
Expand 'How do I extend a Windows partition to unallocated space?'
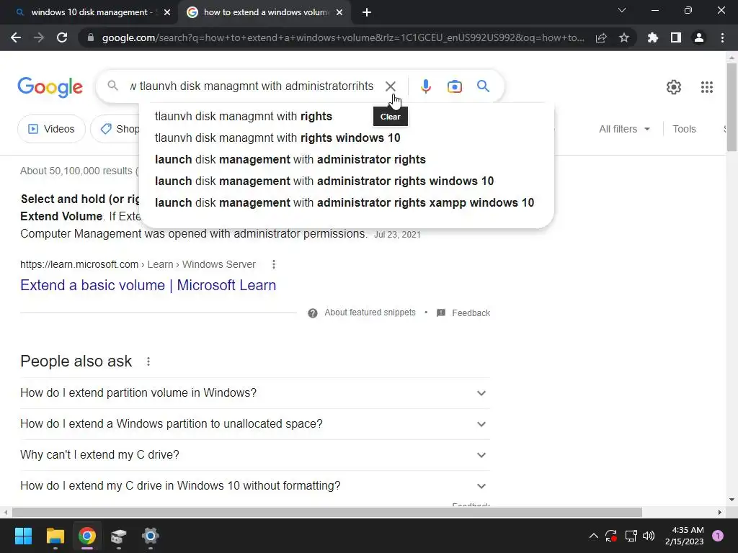[255, 423]
